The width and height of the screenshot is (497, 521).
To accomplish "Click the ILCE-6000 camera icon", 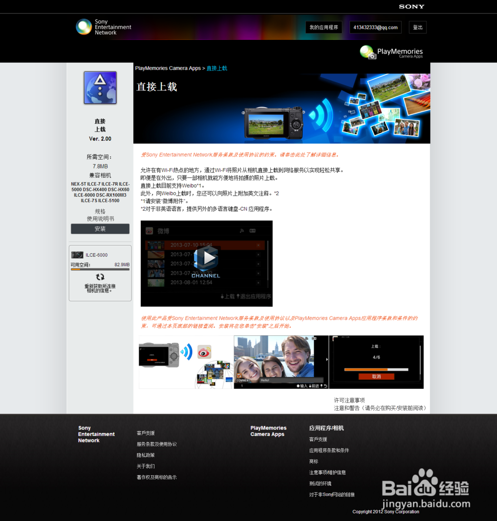I will coord(78,254).
